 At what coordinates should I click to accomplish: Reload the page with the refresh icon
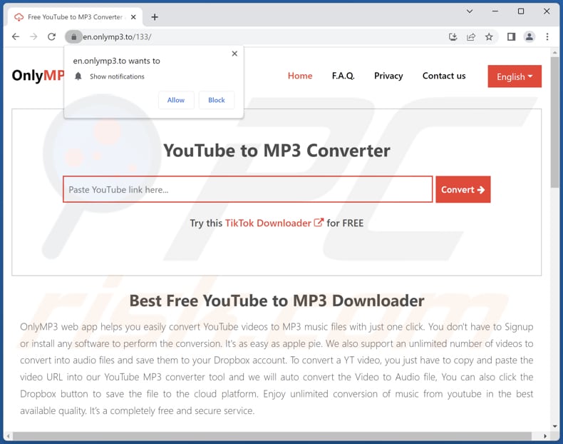coord(52,36)
